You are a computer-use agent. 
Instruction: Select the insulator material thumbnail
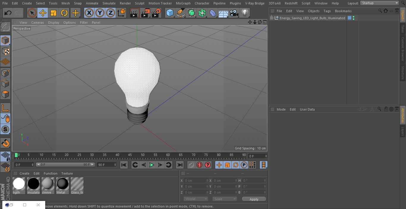point(33,186)
